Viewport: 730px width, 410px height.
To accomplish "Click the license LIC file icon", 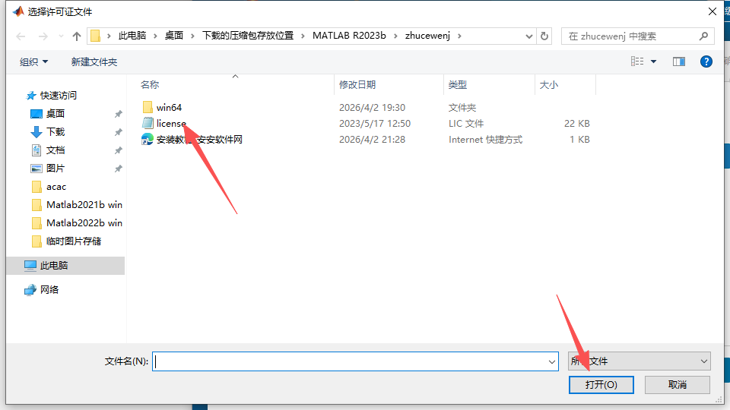I will click(148, 123).
